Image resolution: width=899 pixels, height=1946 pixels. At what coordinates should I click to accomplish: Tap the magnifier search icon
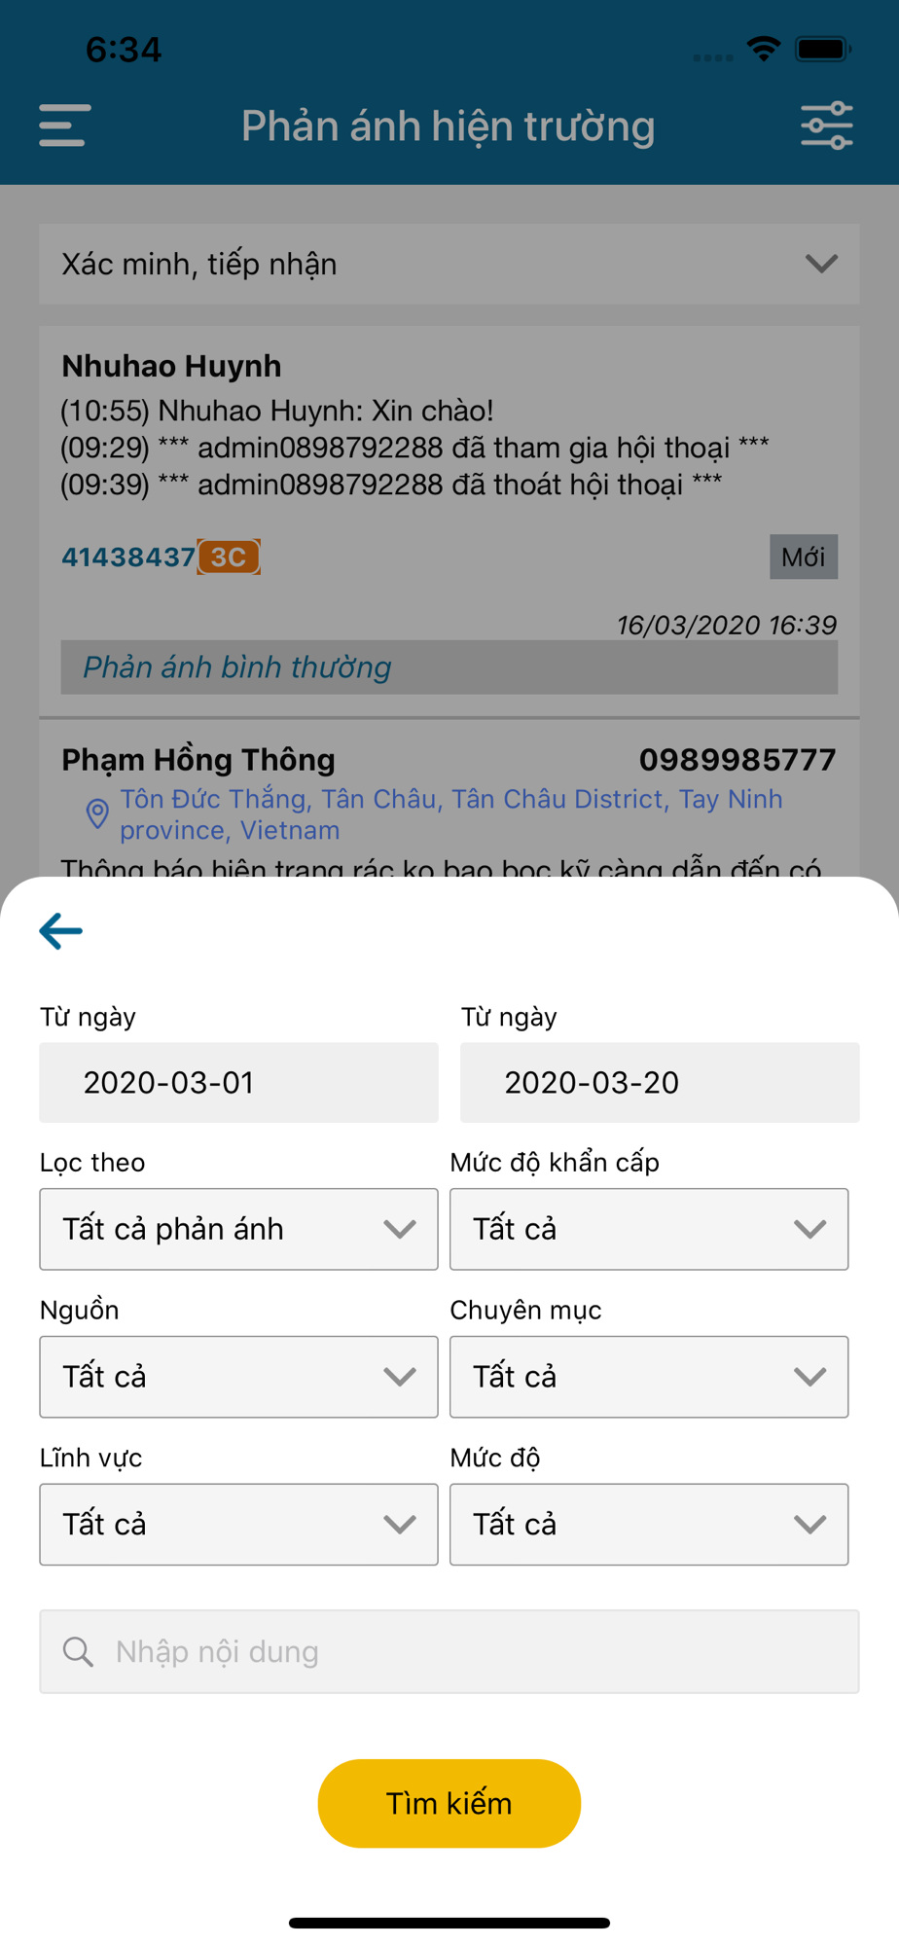pyautogui.click(x=78, y=1651)
